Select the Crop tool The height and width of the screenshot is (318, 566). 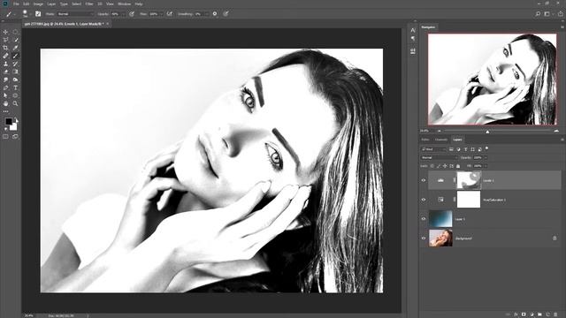click(5, 48)
